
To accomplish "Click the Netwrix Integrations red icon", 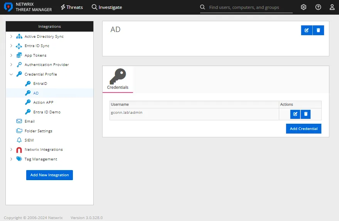I will 19,150.
